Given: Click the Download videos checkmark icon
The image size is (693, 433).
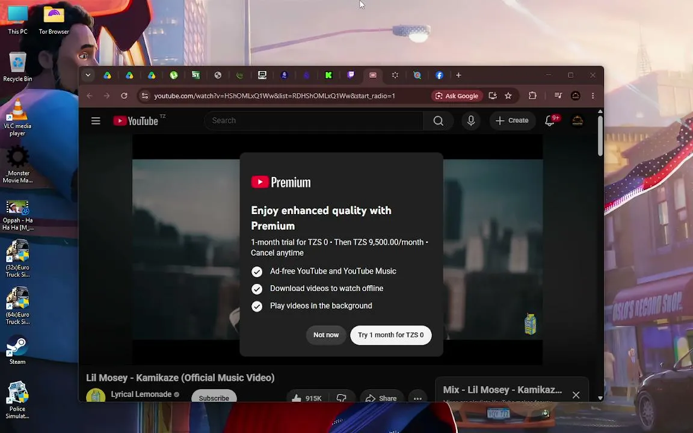Looking at the screenshot, I should point(257,289).
